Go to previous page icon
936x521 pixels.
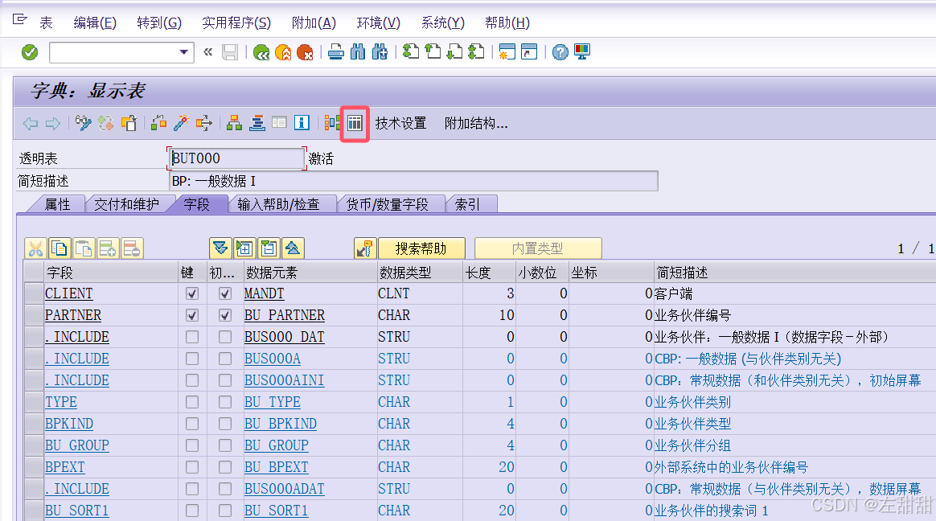(433, 52)
